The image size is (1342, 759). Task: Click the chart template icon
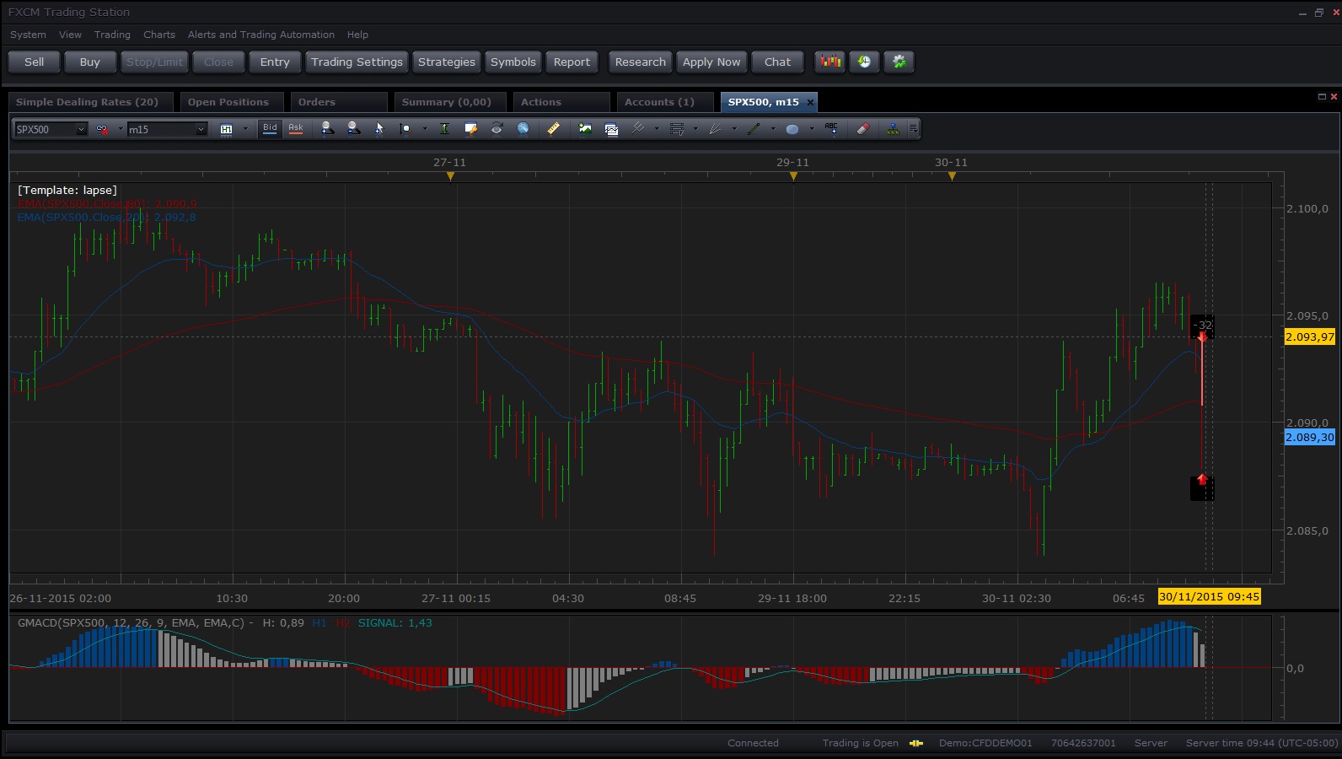coord(611,128)
